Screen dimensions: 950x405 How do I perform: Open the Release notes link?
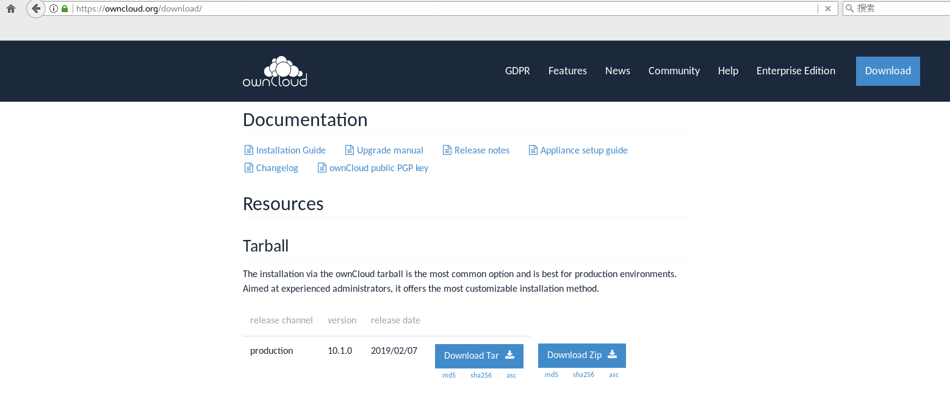pyautogui.click(x=482, y=150)
